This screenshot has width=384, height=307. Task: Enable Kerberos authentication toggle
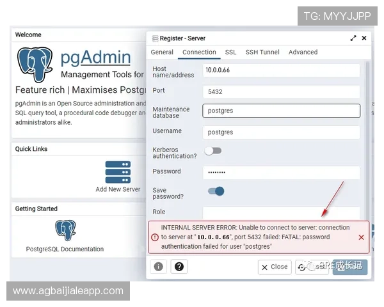[x=212, y=151]
